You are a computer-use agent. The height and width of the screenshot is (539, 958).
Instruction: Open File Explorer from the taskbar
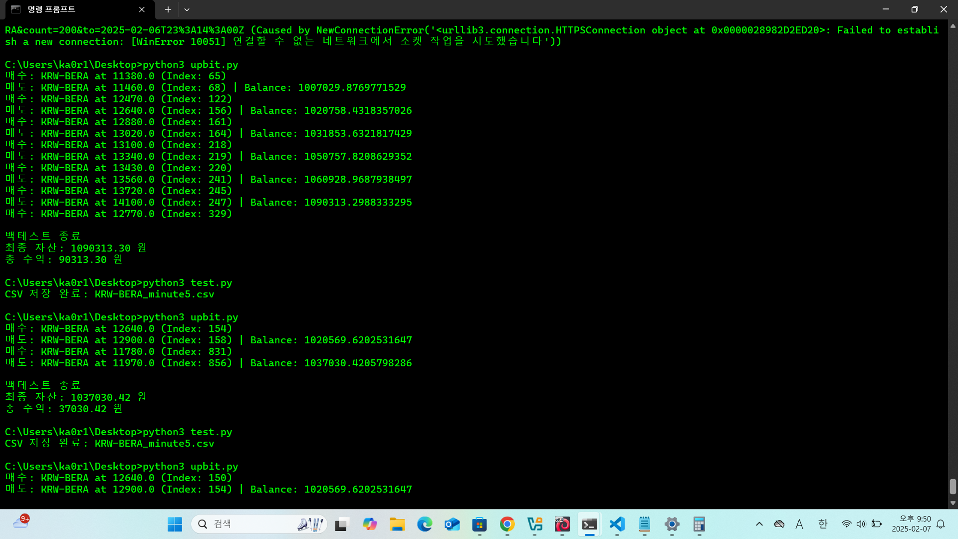[397, 524]
